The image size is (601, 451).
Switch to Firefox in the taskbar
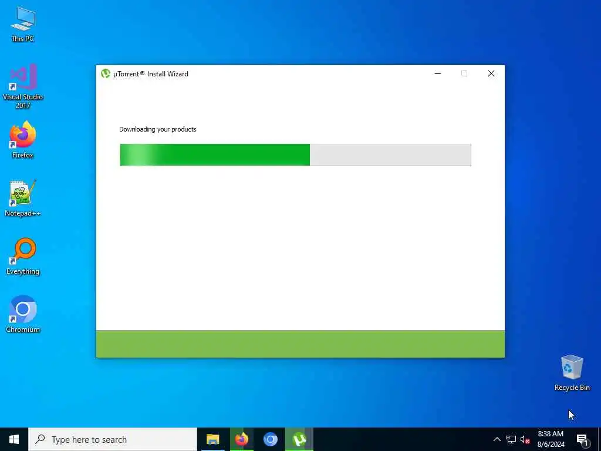pyautogui.click(x=241, y=439)
